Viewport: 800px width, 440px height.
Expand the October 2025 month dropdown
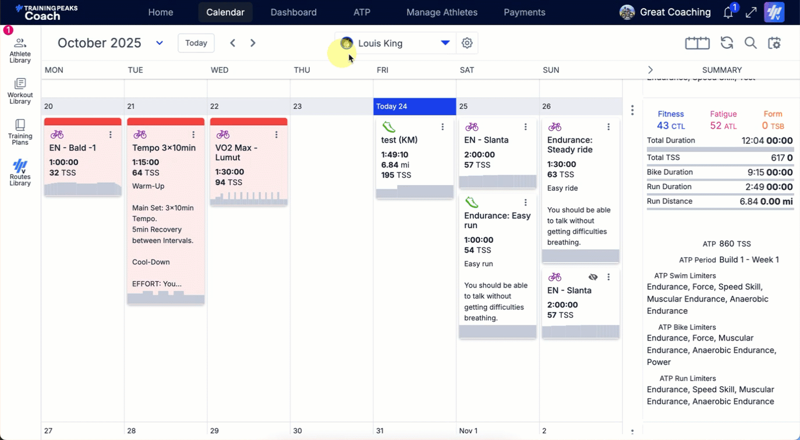point(159,43)
